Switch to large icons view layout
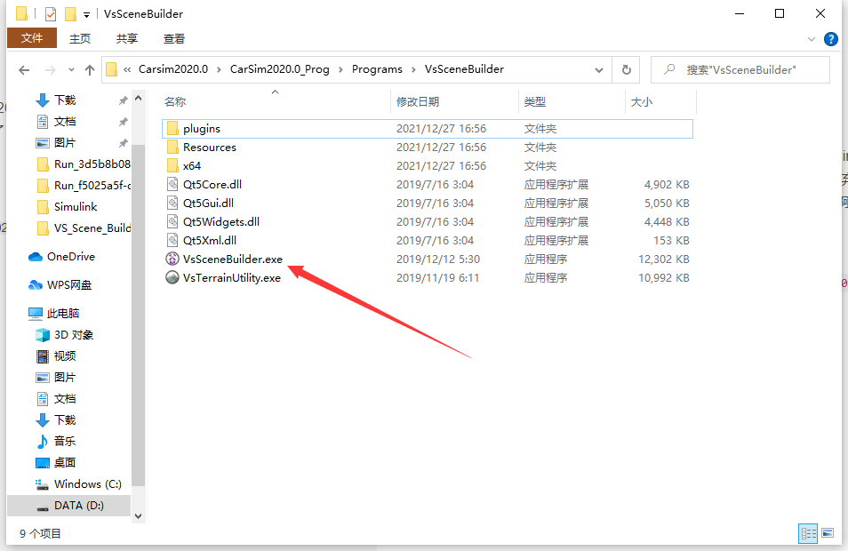The width and height of the screenshot is (848, 551). [828, 534]
